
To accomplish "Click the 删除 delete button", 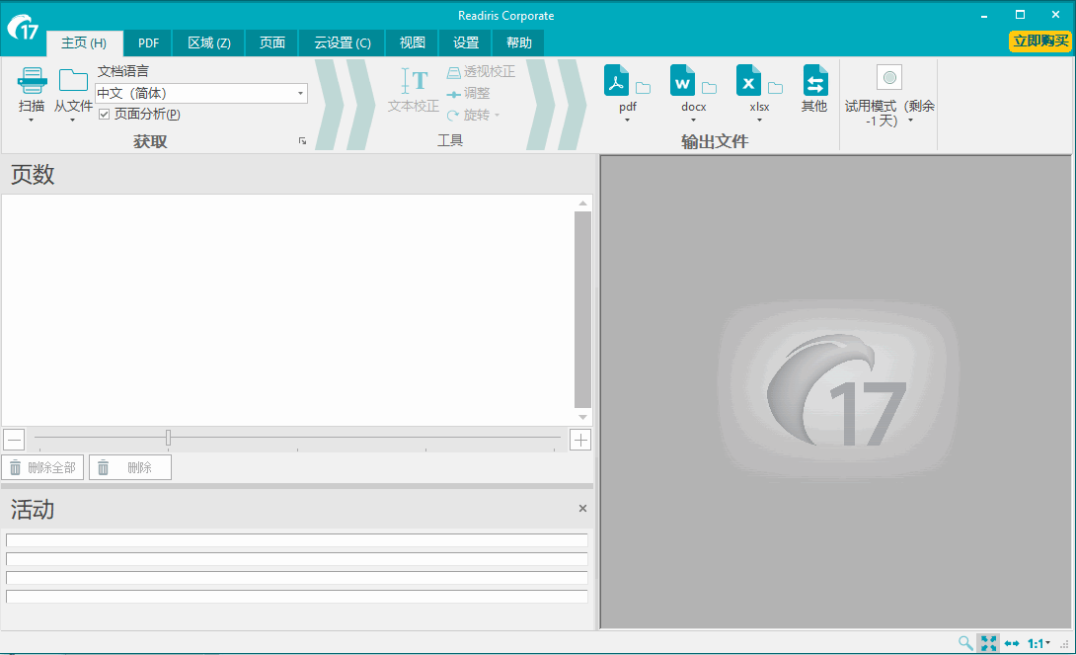I will click(x=129, y=467).
